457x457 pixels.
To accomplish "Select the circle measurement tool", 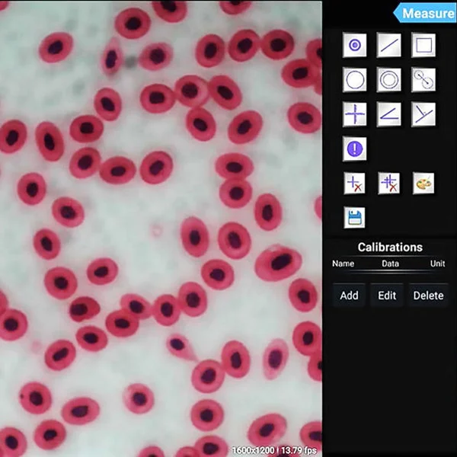I will point(354,79).
